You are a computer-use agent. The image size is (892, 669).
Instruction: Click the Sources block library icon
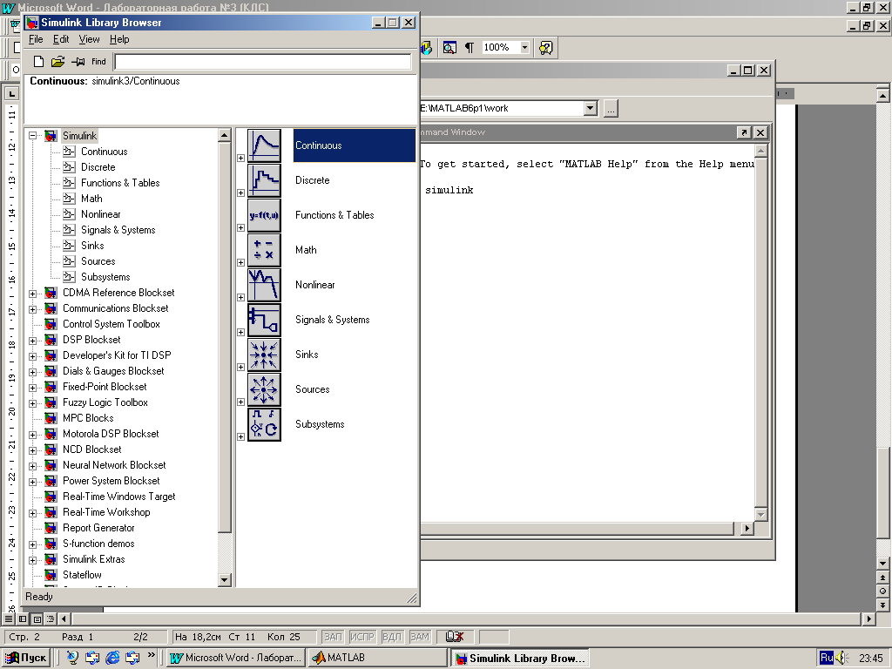[264, 389]
